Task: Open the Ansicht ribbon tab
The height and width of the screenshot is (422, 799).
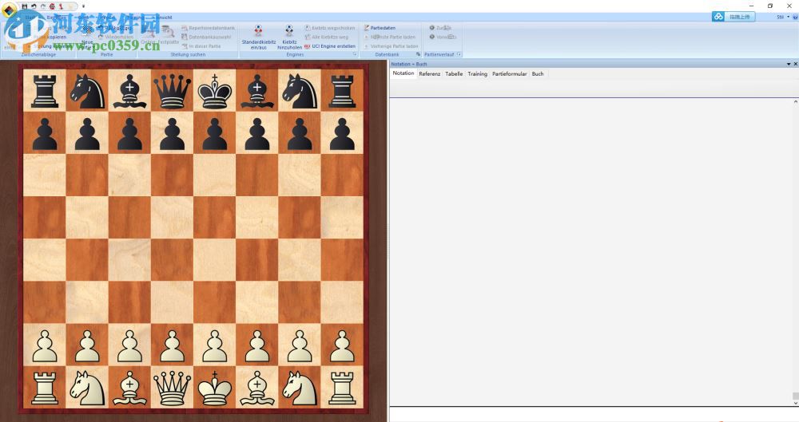Action: pos(164,18)
